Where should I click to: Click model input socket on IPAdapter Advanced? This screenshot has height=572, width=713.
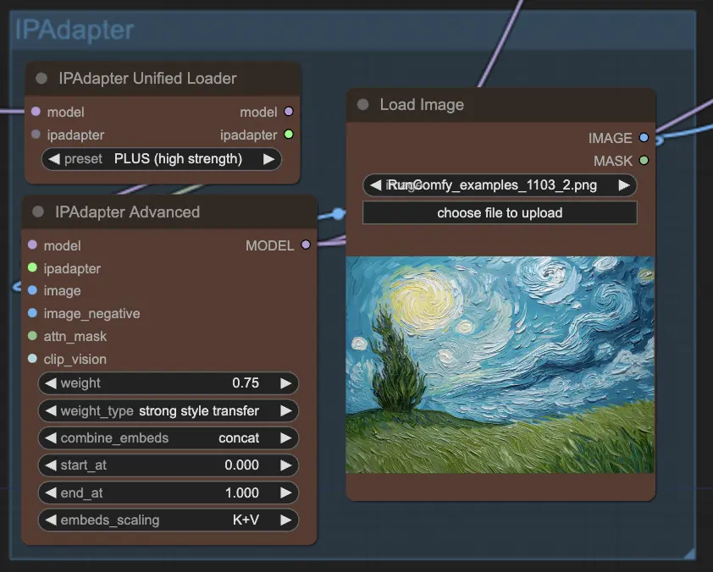pyautogui.click(x=32, y=245)
